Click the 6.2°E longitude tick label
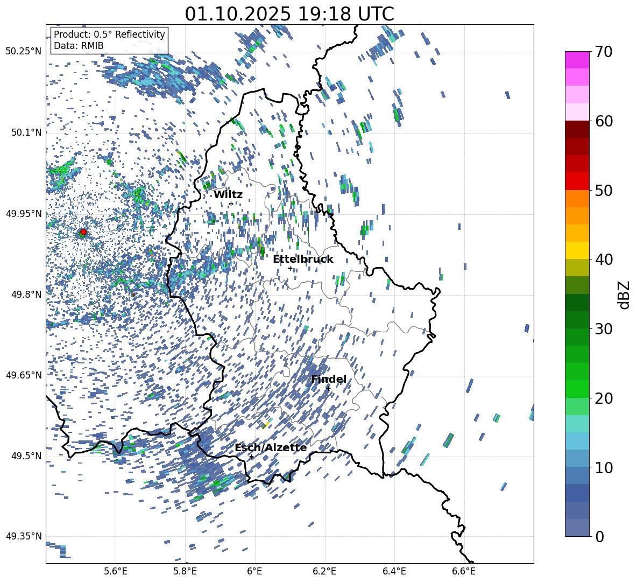637x582 pixels. [x=324, y=571]
